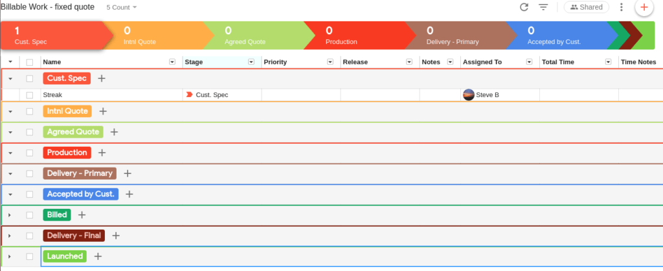The width and height of the screenshot is (663, 271).
Task: Add a box to Intnl Quote group
Action: (x=103, y=111)
